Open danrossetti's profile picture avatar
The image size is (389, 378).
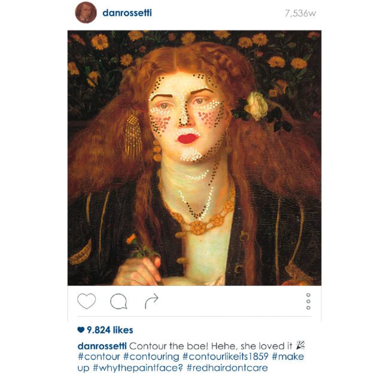(x=86, y=13)
